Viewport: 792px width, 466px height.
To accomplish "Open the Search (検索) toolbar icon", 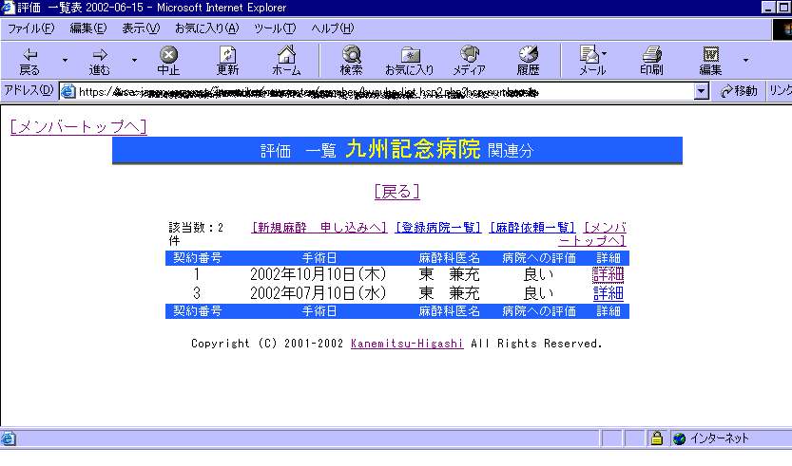I will (x=351, y=55).
